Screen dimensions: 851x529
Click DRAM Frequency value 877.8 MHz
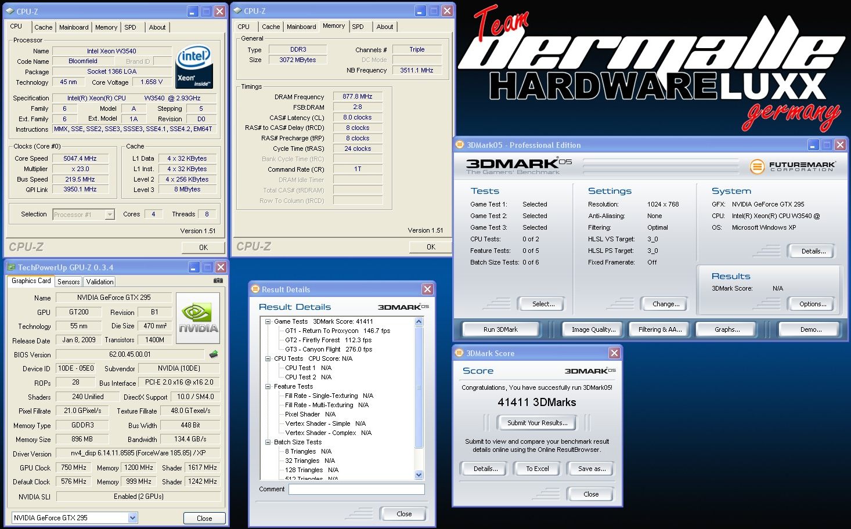[x=358, y=96]
